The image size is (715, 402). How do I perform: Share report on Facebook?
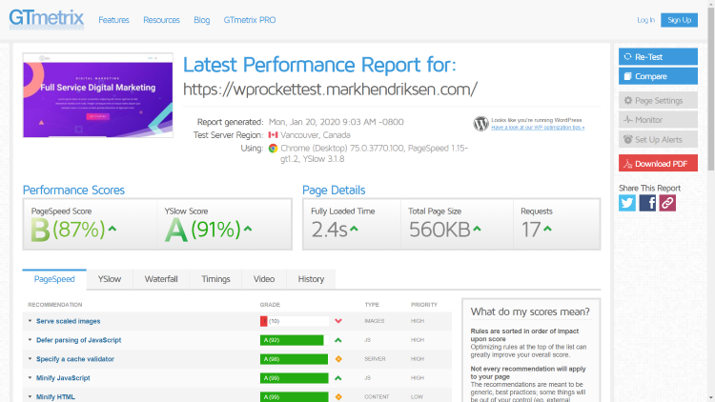[647, 203]
